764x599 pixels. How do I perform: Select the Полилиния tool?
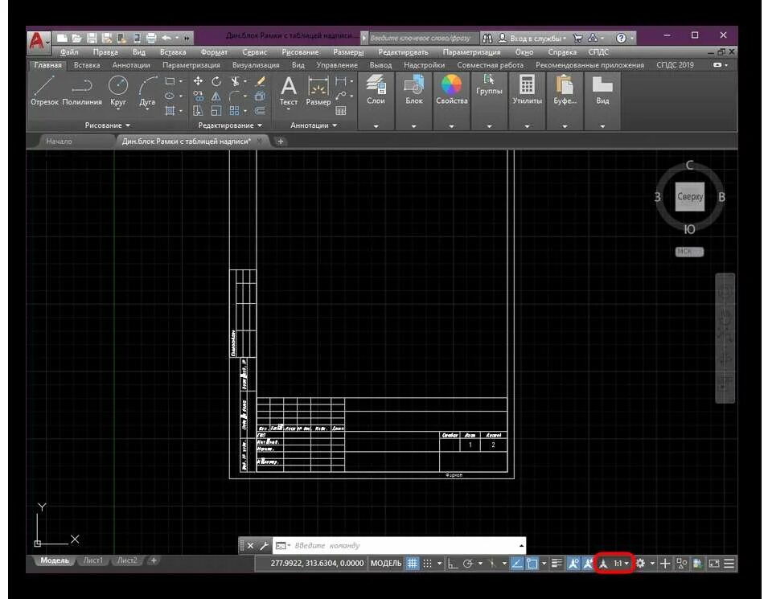[x=82, y=91]
